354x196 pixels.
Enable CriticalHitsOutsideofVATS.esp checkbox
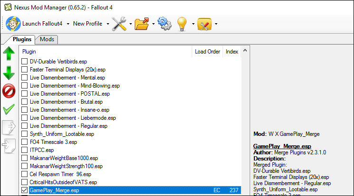point(24,182)
